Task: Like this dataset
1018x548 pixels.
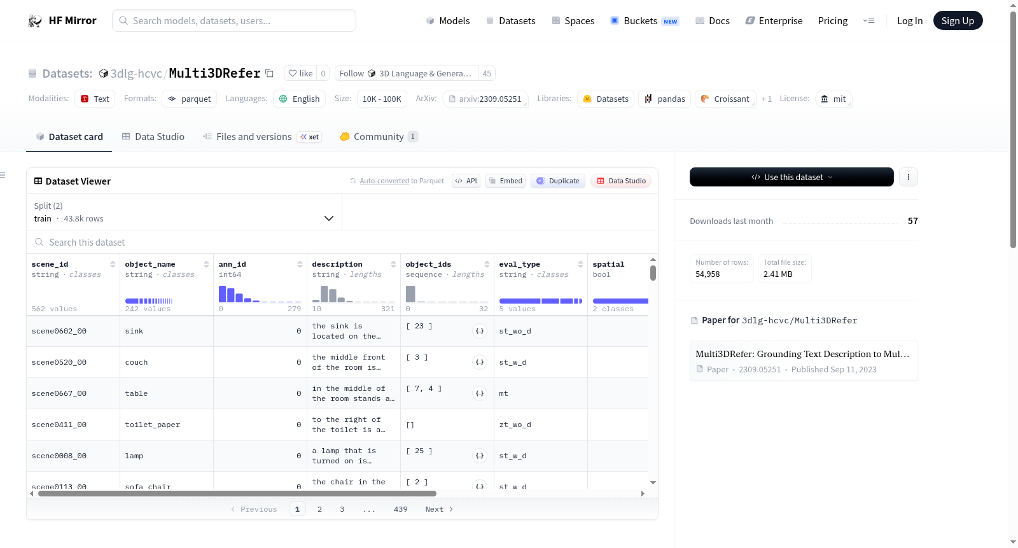Action: pyautogui.click(x=300, y=73)
